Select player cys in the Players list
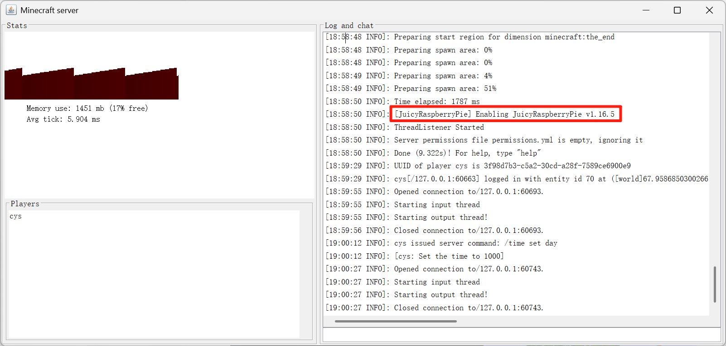 pos(15,216)
